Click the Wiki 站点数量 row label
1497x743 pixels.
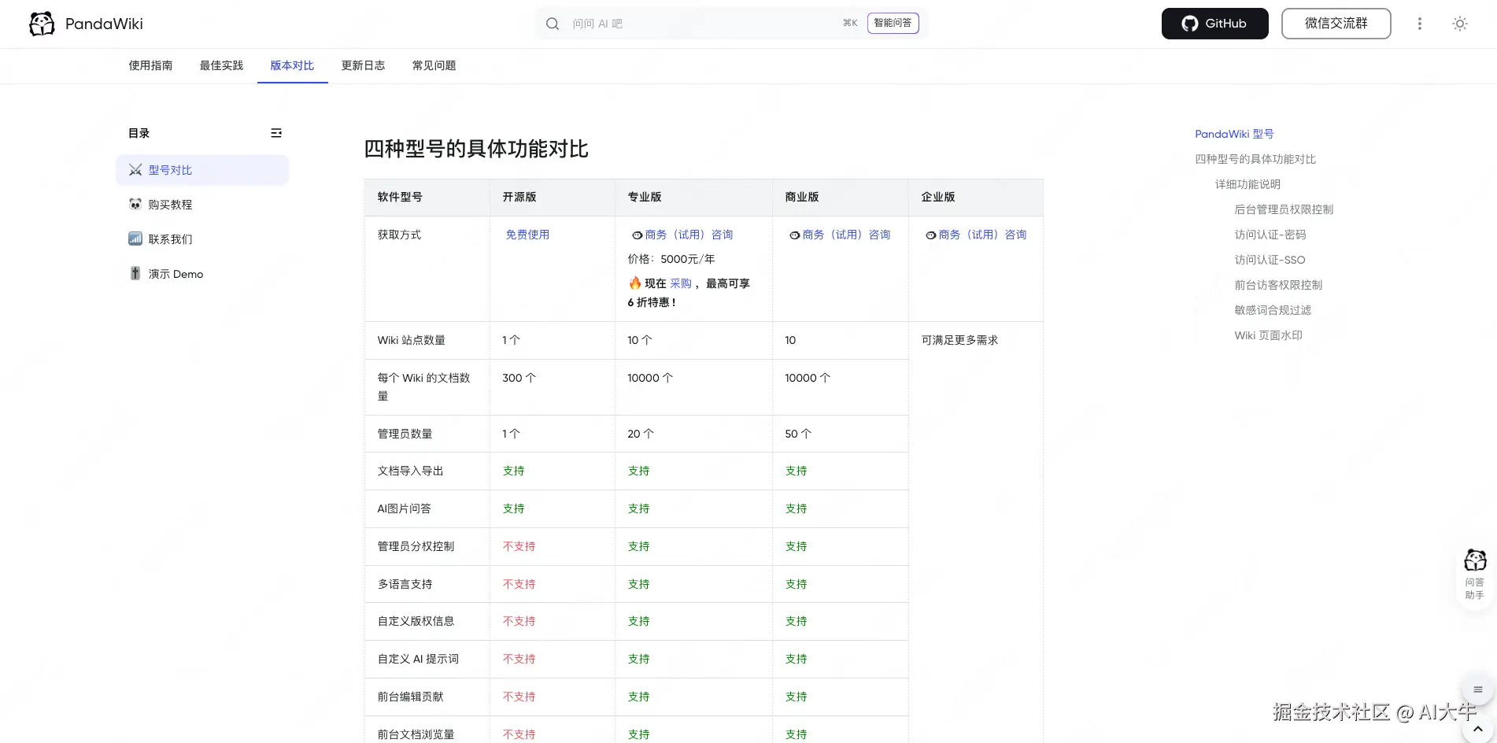point(411,340)
